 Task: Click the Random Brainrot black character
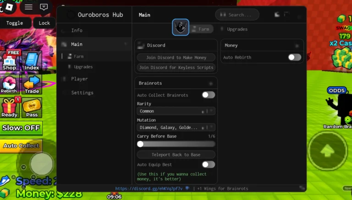coord(339,109)
